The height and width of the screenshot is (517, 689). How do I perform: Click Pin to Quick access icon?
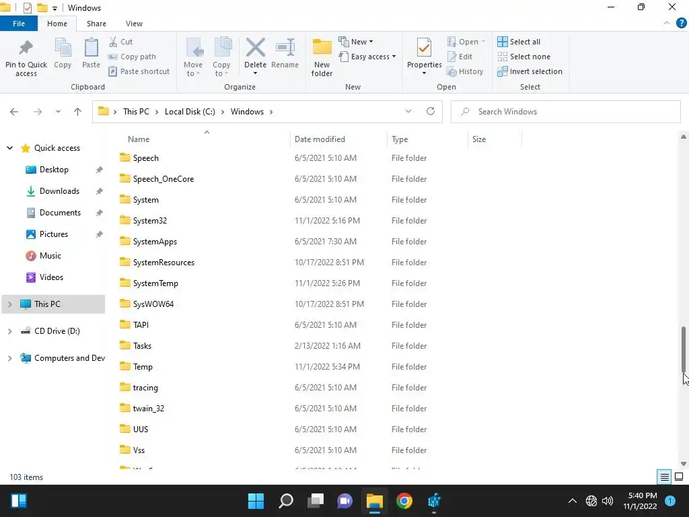[x=26, y=48]
